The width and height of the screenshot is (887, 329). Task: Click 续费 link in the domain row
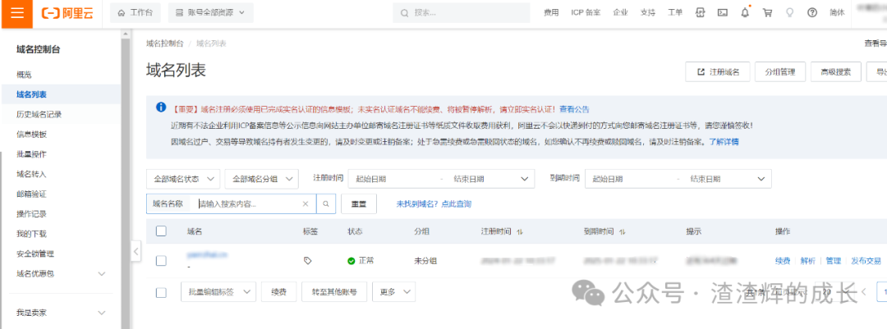[x=783, y=261]
